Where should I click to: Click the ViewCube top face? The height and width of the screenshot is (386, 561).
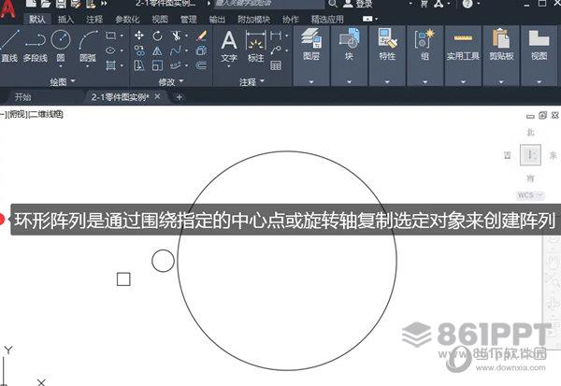530,155
